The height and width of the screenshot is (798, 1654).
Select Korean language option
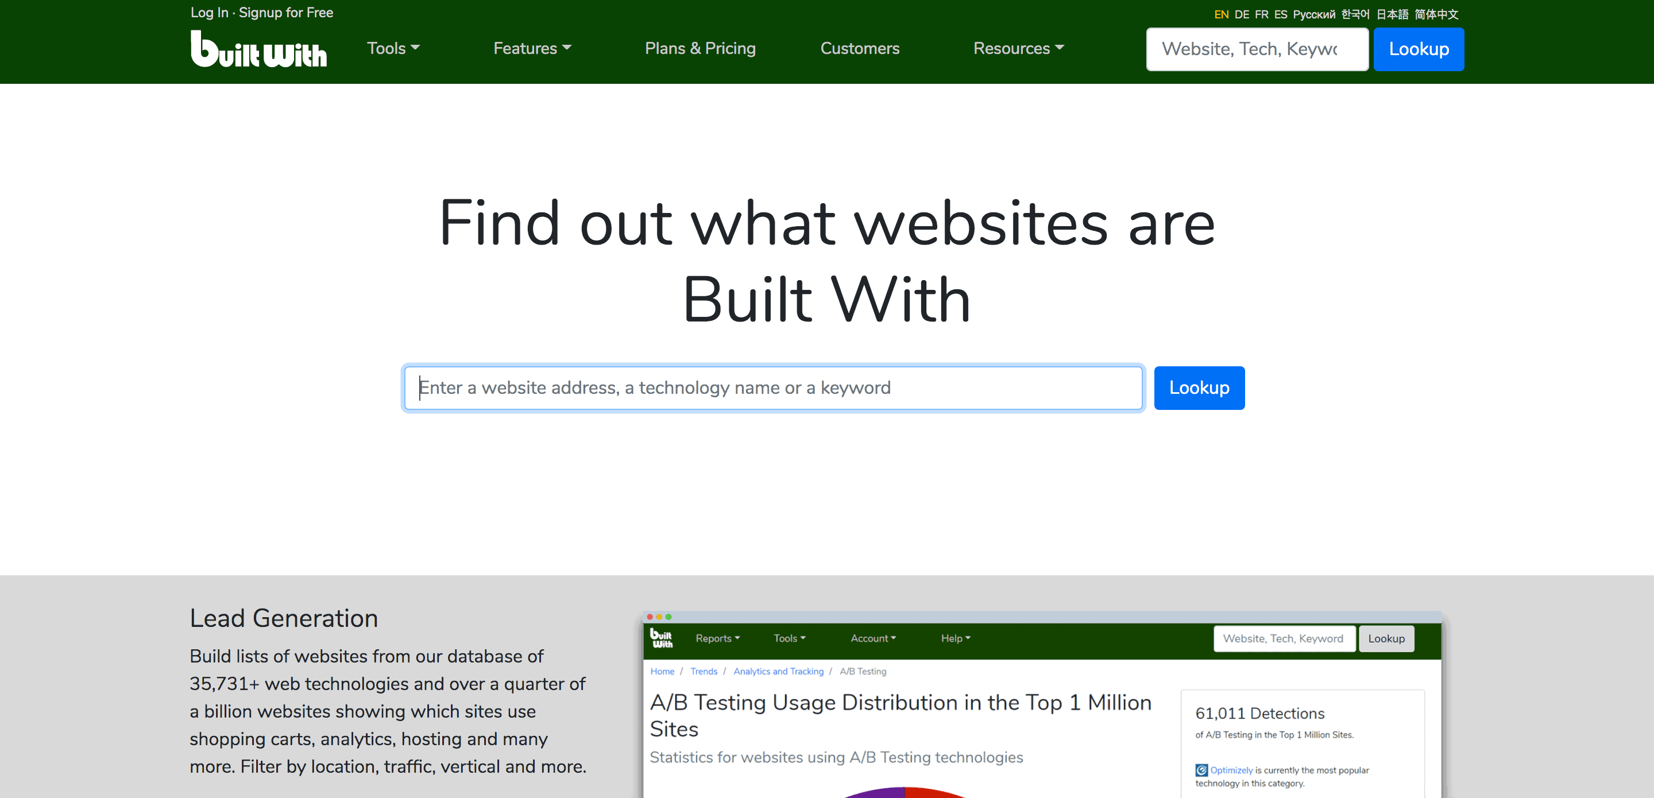point(1355,14)
